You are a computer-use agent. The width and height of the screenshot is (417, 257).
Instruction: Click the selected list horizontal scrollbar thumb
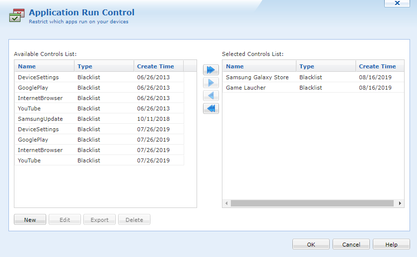coord(312,203)
